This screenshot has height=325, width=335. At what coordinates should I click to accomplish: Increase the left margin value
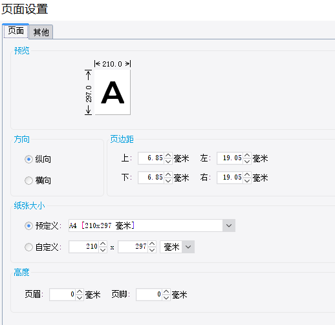tap(247, 155)
